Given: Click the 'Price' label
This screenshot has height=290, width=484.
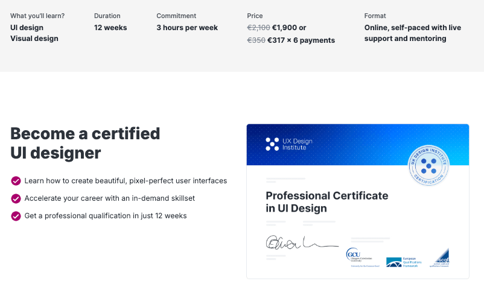Looking at the screenshot, I should [255, 16].
